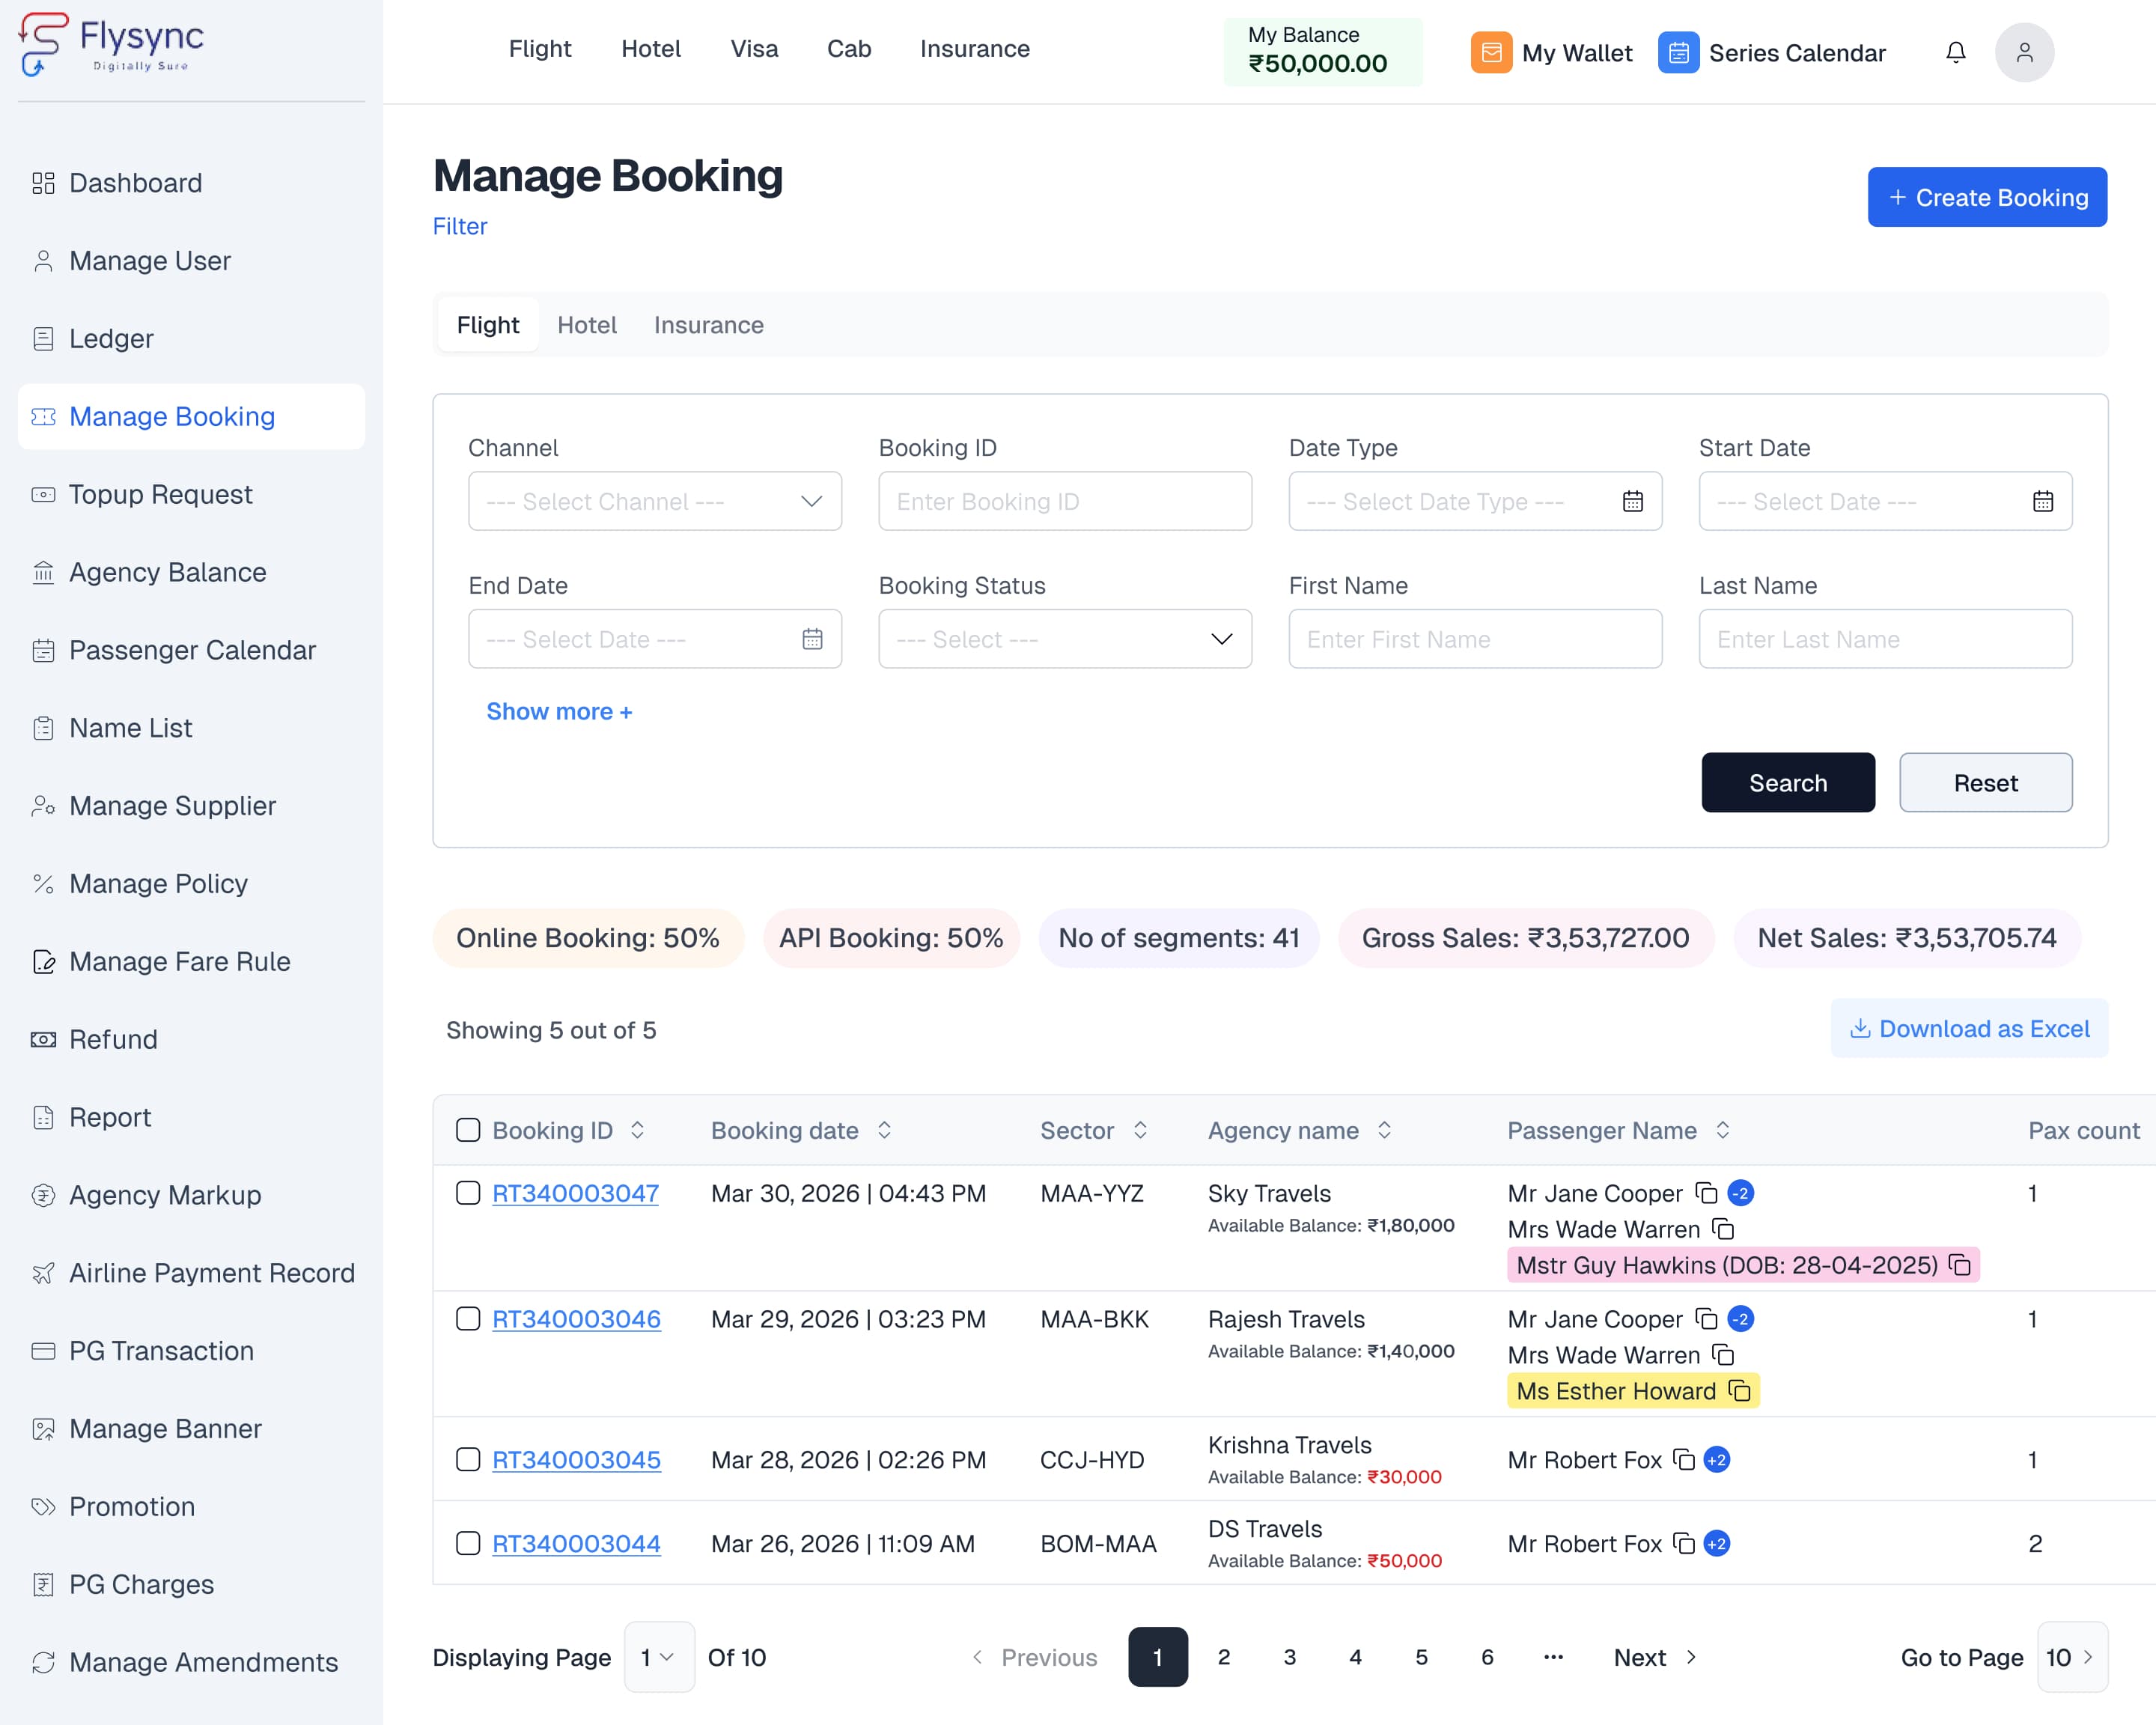
Task: Toggle the select-all checkbox in table header
Action: coord(468,1130)
